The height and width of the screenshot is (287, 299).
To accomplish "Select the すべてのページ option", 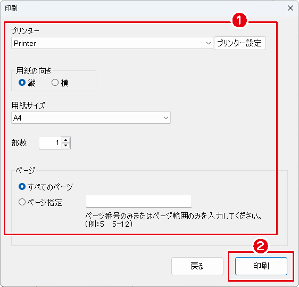I will [x=22, y=187].
